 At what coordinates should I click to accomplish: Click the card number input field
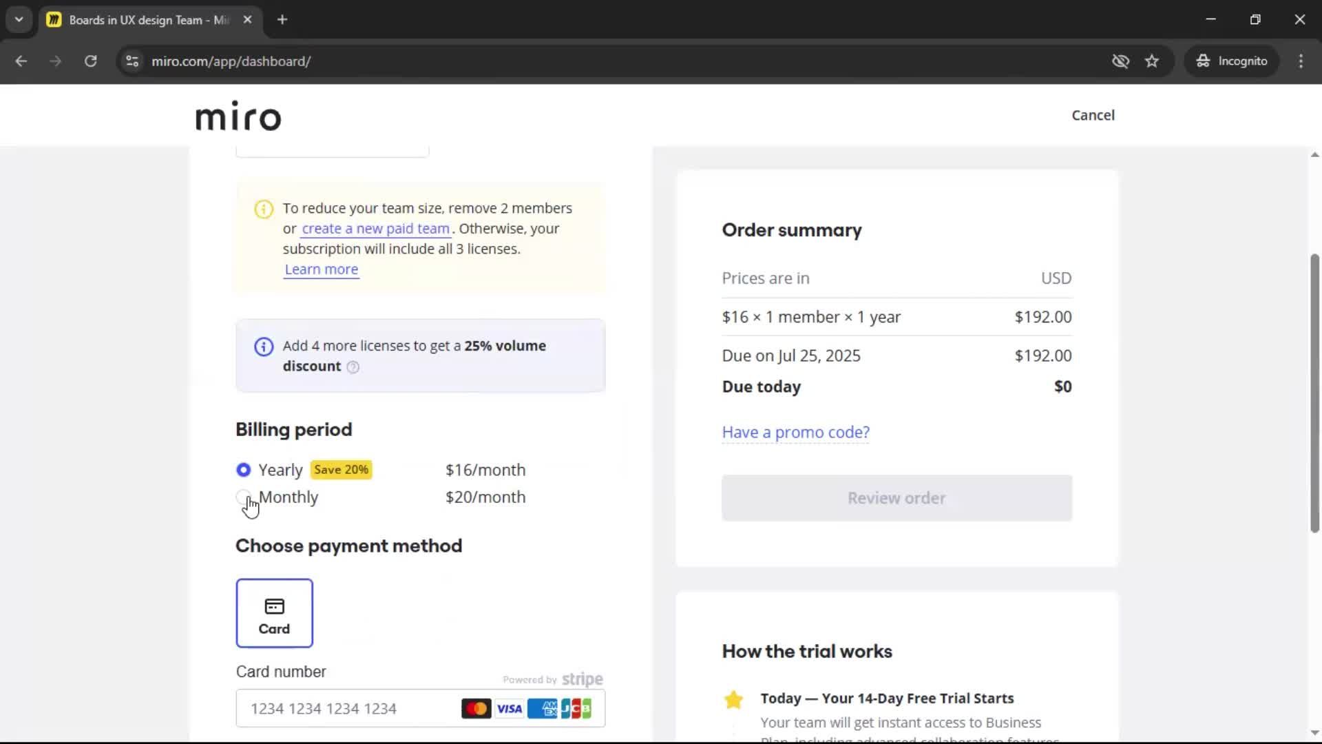[344, 707]
